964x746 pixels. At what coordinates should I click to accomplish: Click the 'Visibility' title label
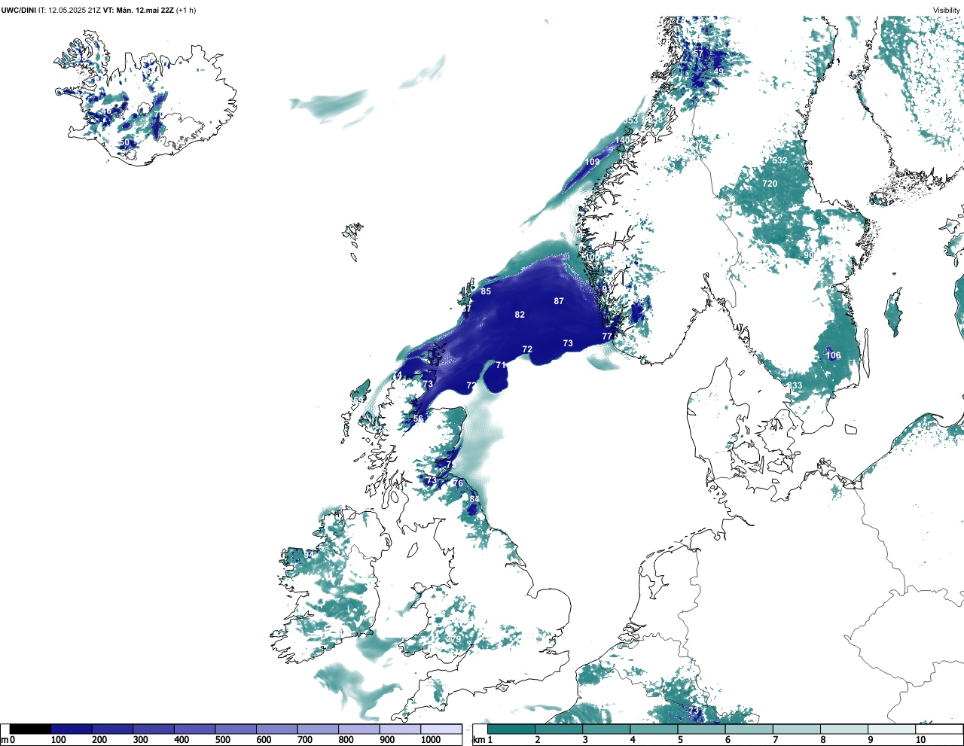click(947, 11)
